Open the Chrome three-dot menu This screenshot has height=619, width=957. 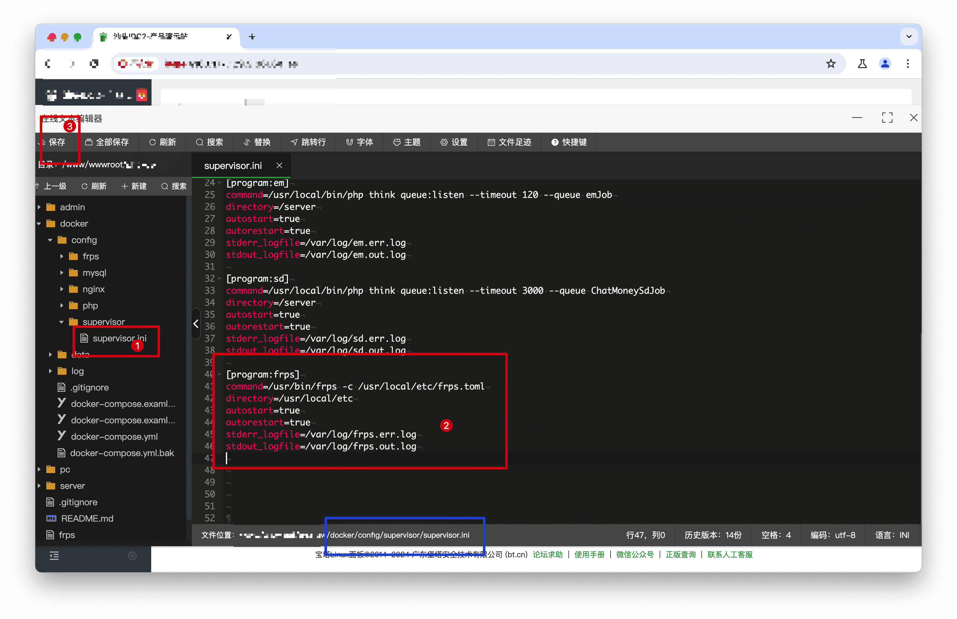point(908,64)
